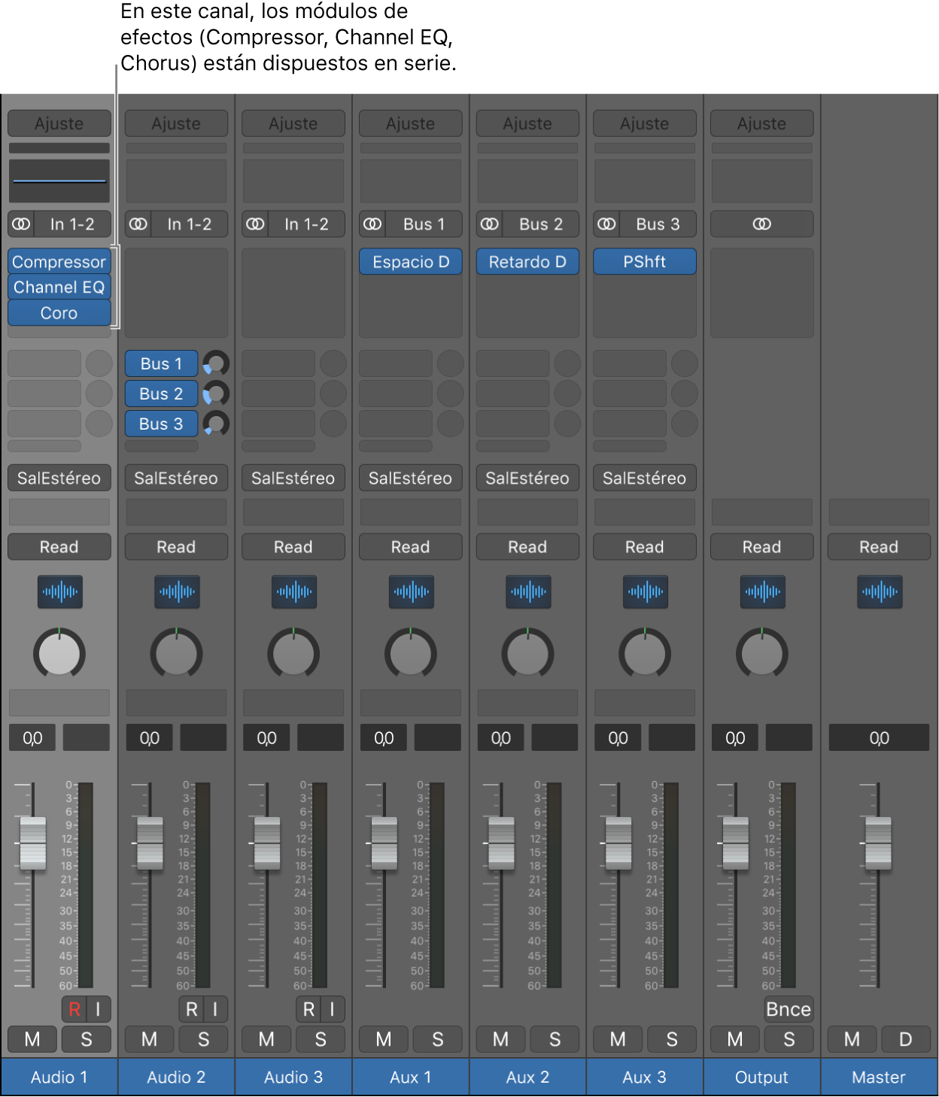Open the Compressor plug-in on Audio 1
The height and width of the screenshot is (1097, 939).
59,262
